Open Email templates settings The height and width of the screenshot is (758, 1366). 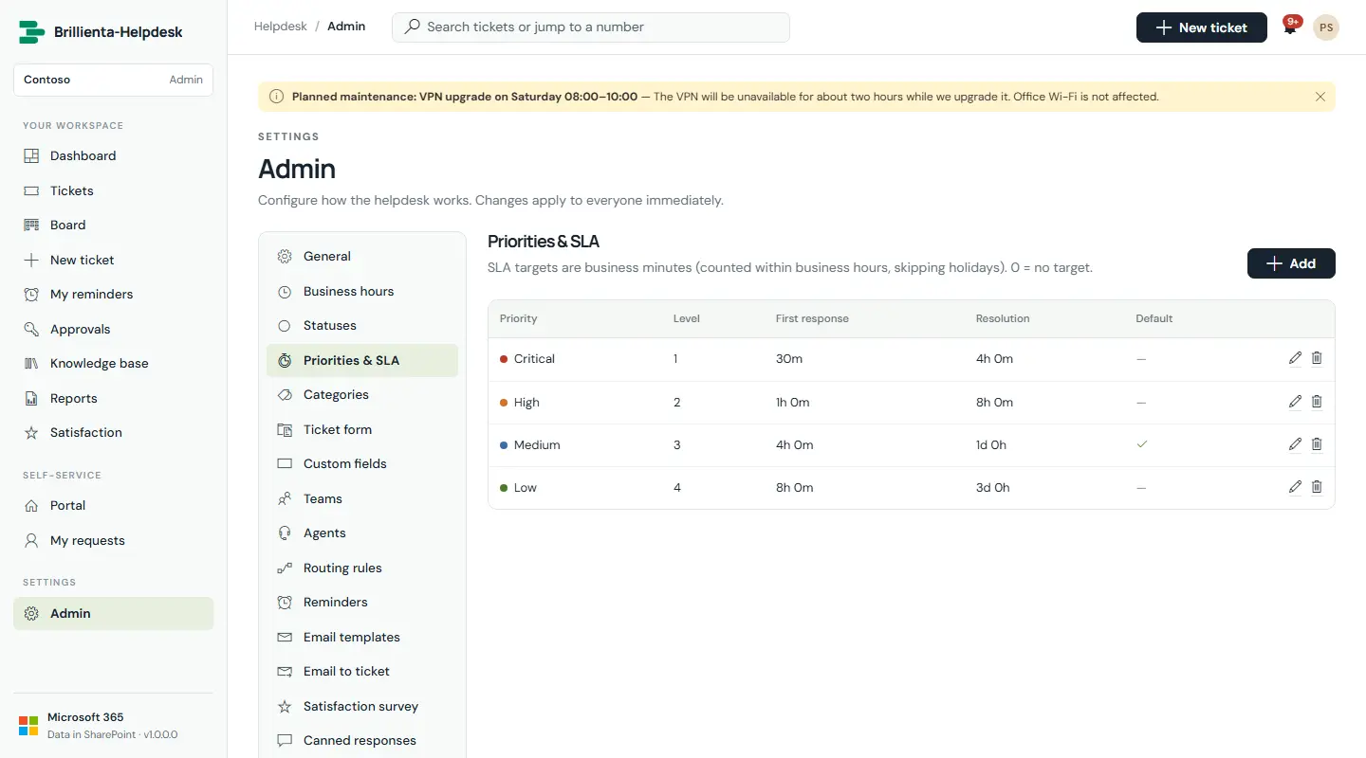click(362, 637)
